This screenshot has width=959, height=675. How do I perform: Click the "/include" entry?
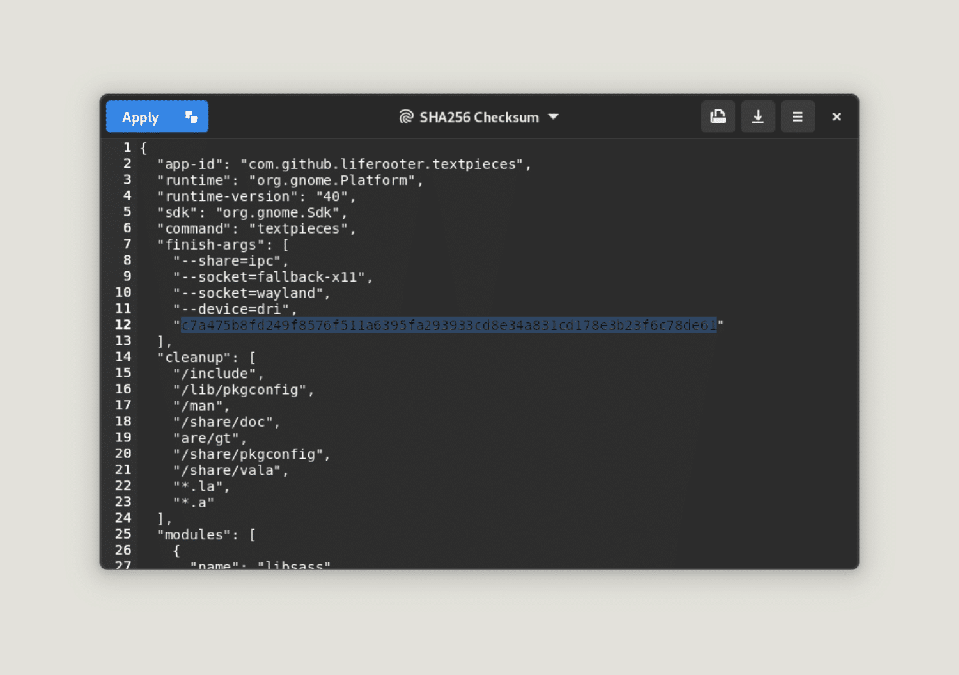tap(219, 374)
